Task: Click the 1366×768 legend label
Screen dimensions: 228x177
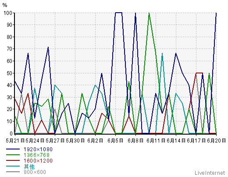Action: [36, 155]
